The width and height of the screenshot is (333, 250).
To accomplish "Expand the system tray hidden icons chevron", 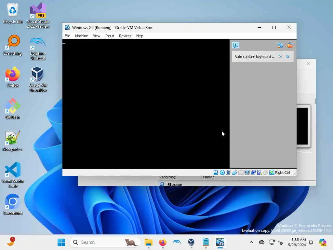I will point(251,242).
